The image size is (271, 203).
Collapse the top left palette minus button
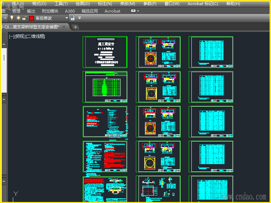coord(4,44)
